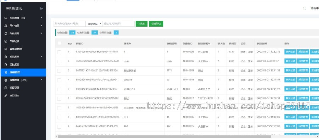Click timestamp 2022-03-13 20:22:08
Viewport: 319px width, 140px height.
click(269, 127)
